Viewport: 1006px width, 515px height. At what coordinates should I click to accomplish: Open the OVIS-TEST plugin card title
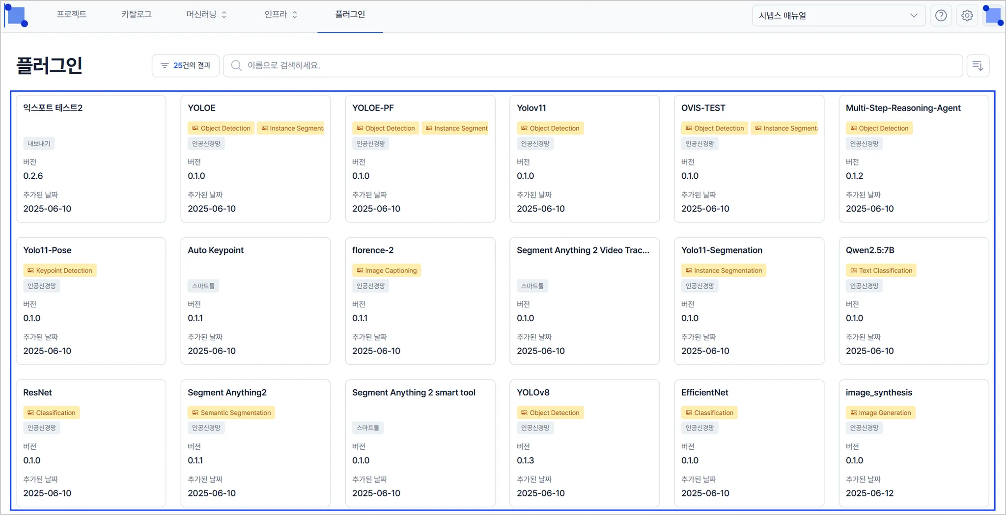point(703,108)
